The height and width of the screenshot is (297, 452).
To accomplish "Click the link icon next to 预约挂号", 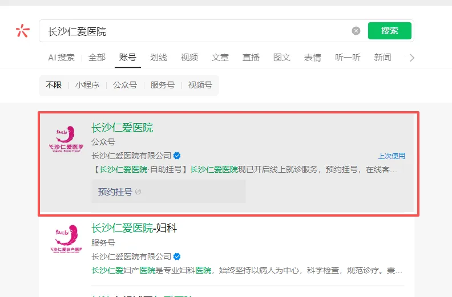I will tap(138, 192).
